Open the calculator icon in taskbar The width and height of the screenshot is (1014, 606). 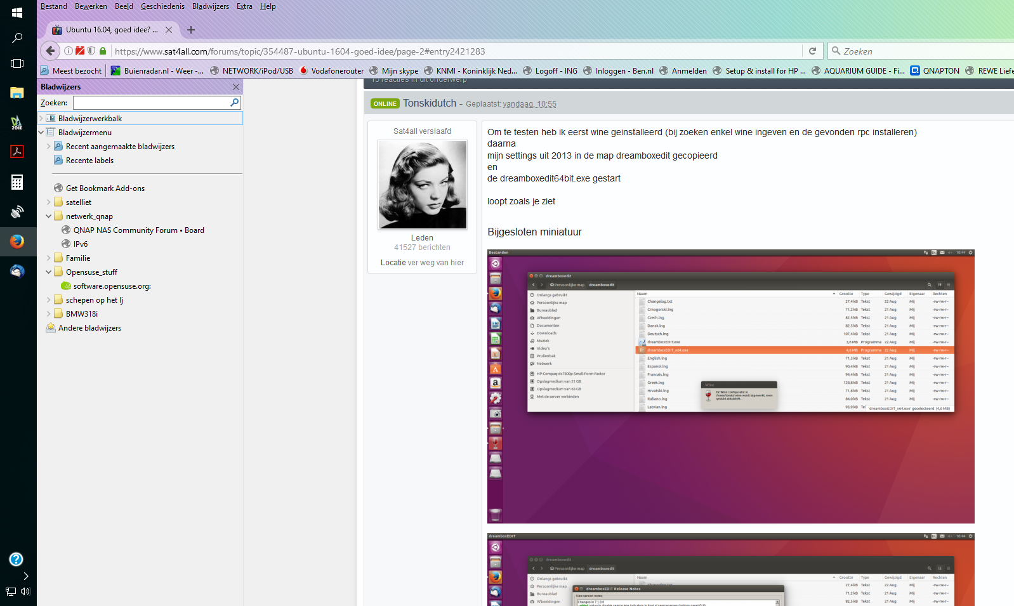point(17,182)
